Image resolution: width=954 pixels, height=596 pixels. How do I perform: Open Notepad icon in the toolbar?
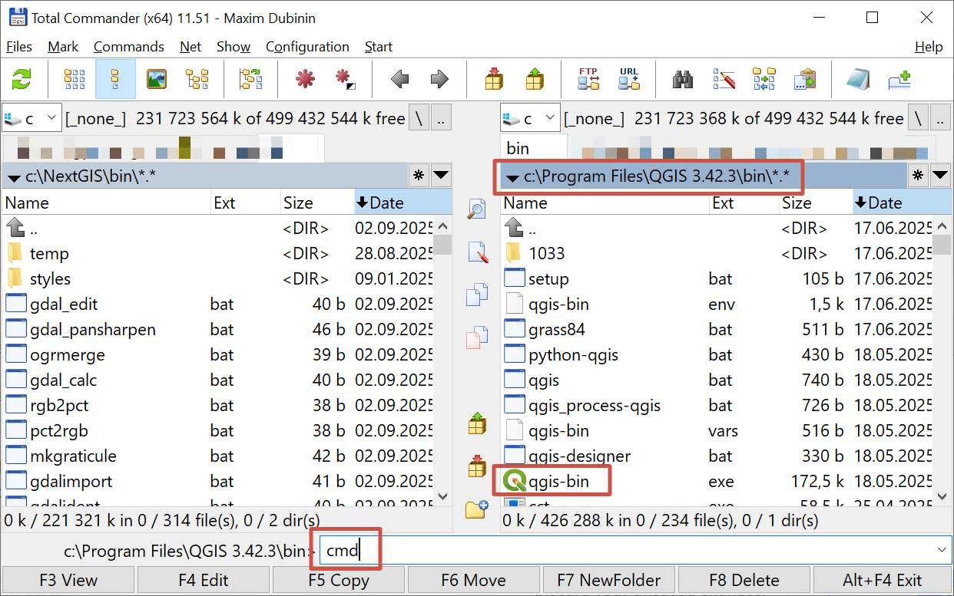coord(857,79)
